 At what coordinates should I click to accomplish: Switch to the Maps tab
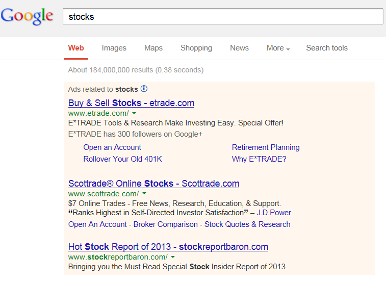click(x=153, y=48)
